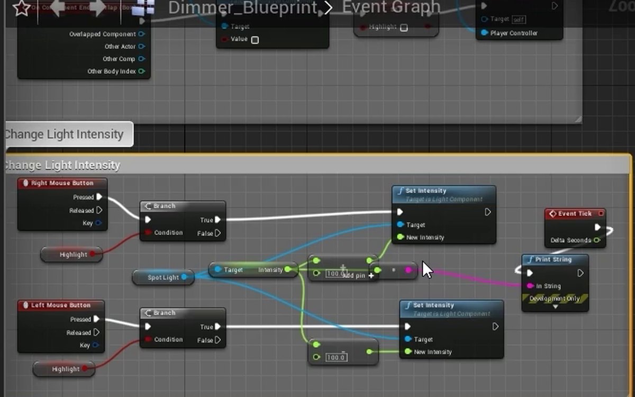The height and width of the screenshot is (397, 635).
Task: Click False pin on Branch after Left Mouse Button
Action: pos(217,340)
